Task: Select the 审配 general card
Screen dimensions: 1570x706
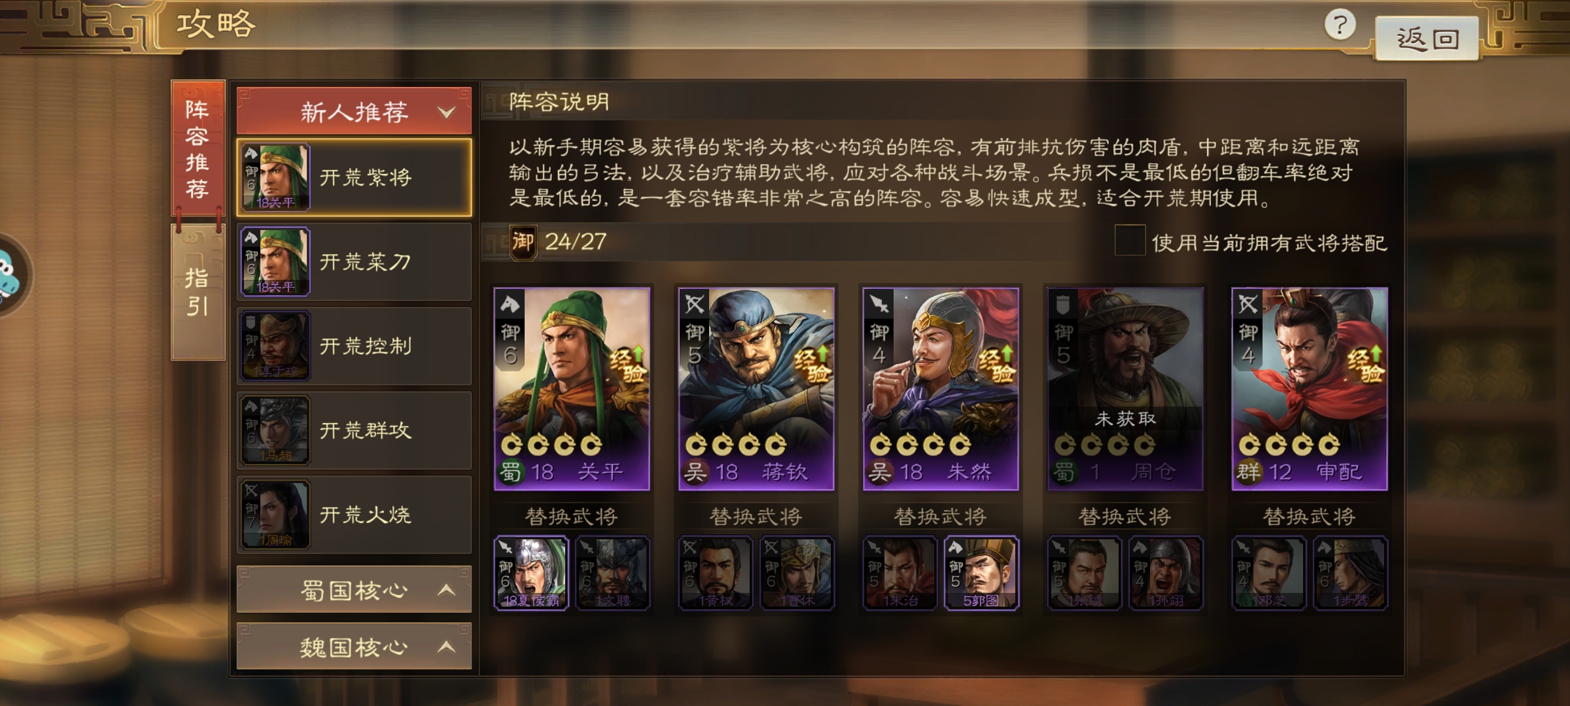Action: click(1310, 389)
